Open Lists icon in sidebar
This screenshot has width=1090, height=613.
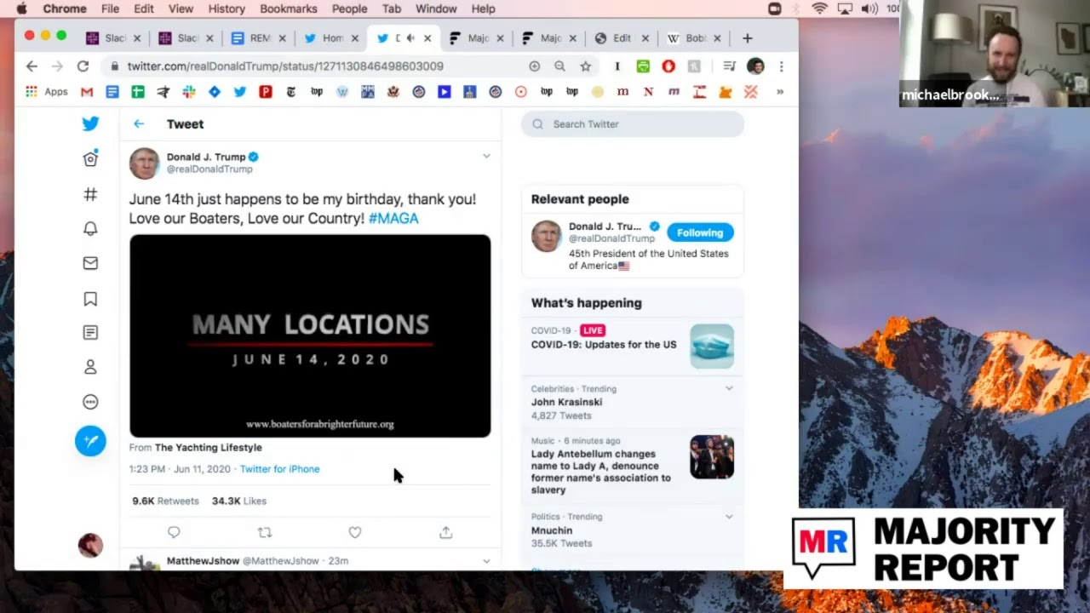[90, 332]
